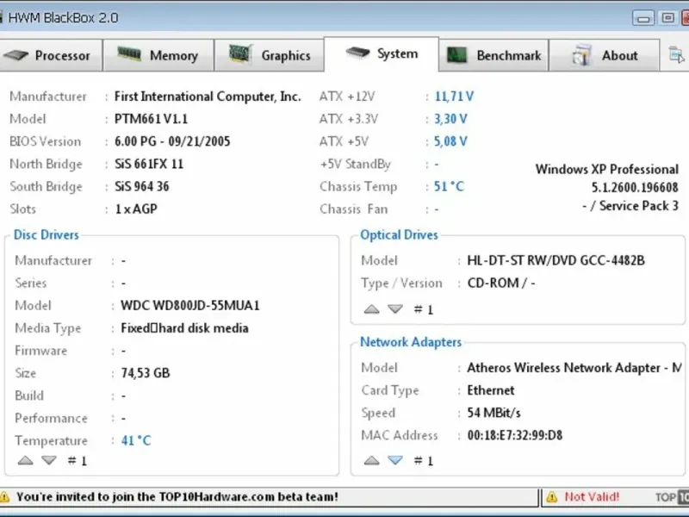Screen dimensions: 689x517
Task: Click the Optical Drives group heading
Action: pos(399,234)
